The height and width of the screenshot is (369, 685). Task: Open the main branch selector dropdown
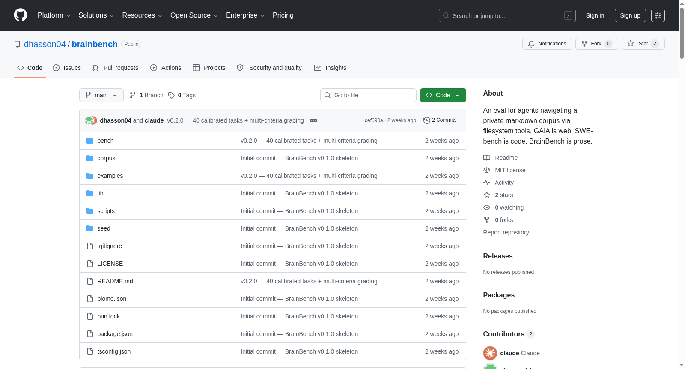click(101, 95)
